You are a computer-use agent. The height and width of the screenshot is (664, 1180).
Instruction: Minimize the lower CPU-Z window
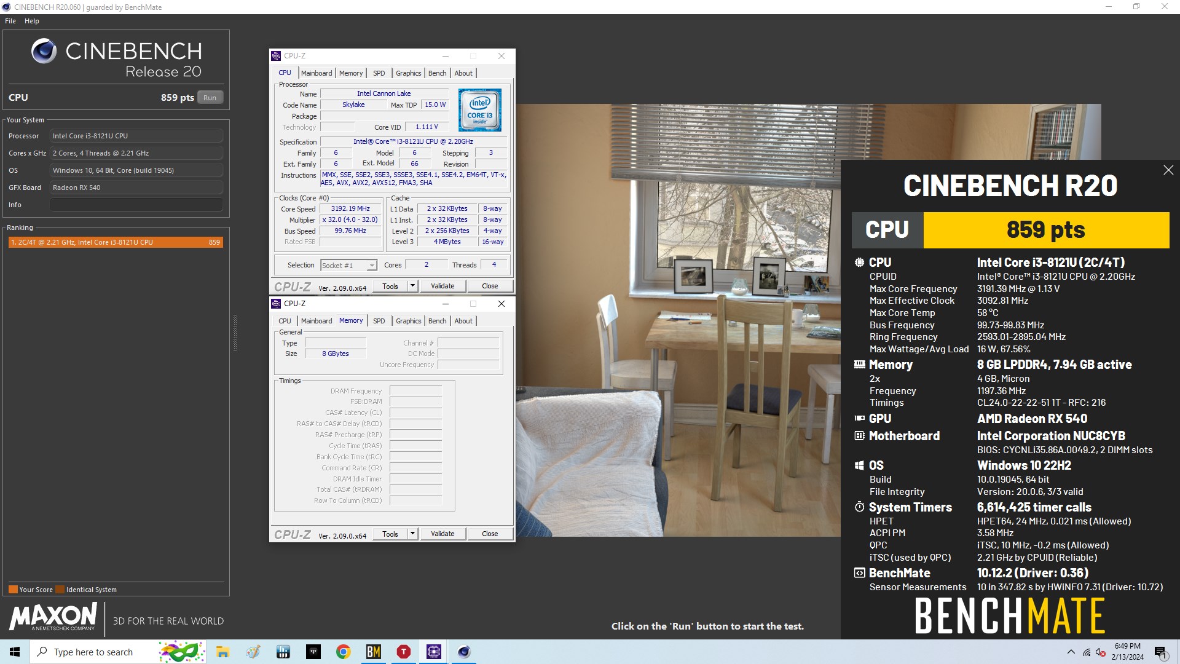pos(446,304)
